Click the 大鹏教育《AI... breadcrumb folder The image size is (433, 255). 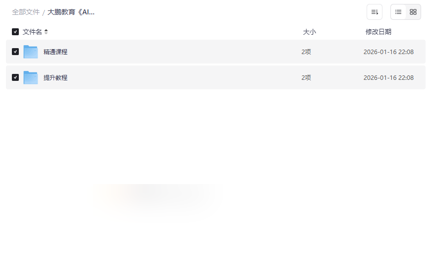(x=71, y=12)
